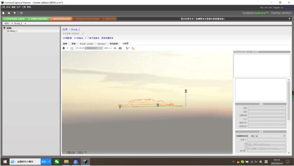This screenshot has width=294, height=166.
Task: Click the camera snapshot icon in 3D toolbar
Action: pyautogui.click(x=120, y=48)
